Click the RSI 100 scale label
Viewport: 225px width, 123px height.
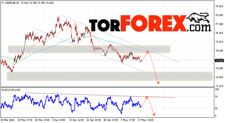coord(217,89)
